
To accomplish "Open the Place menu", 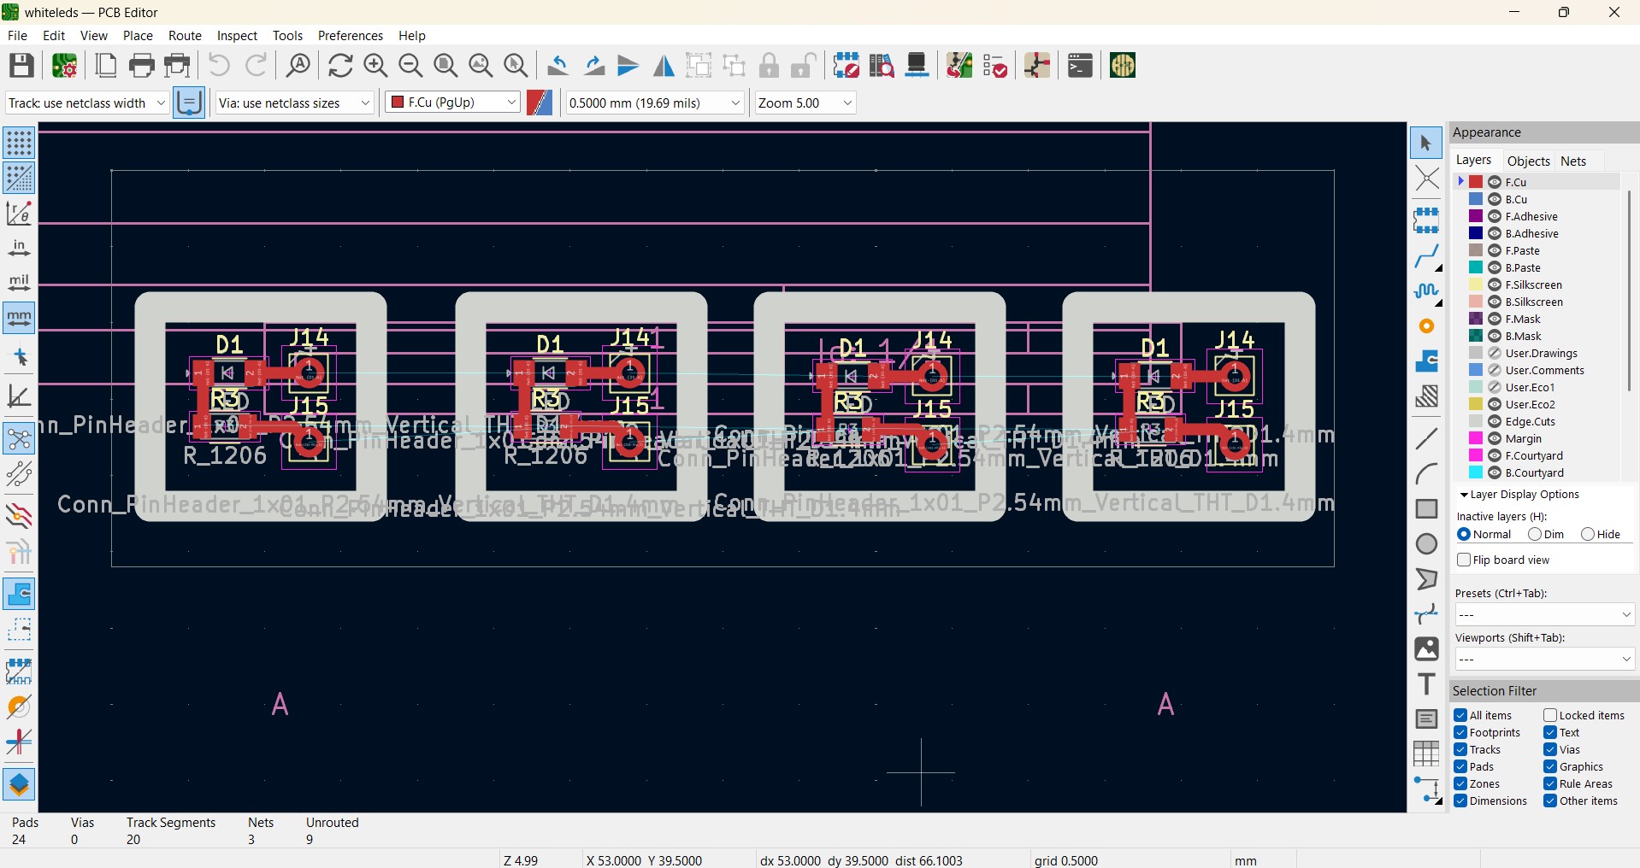I will tap(138, 35).
